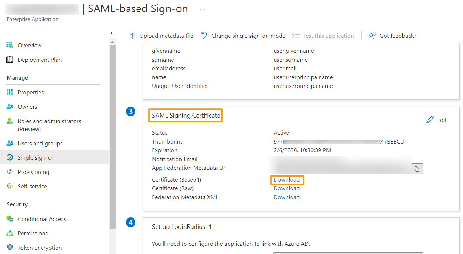Download the Federation Metadata XML
The height and width of the screenshot is (254, 463).
(x=287, y=197)
